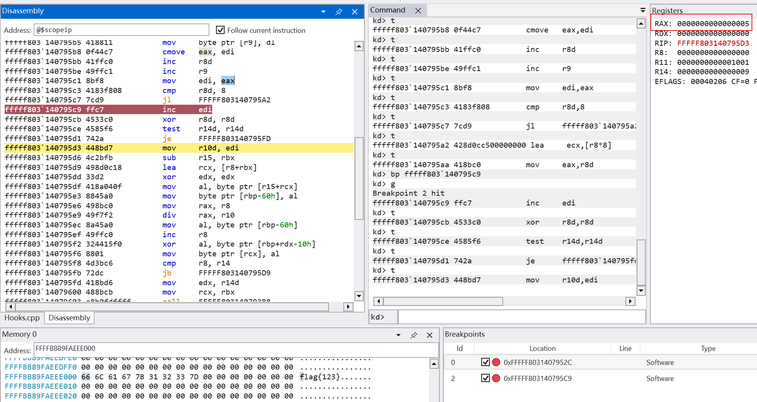This screenshot has width=757, height=402.
Task: Open the Memory 0 window options dropdown
Action: (398, 335)
